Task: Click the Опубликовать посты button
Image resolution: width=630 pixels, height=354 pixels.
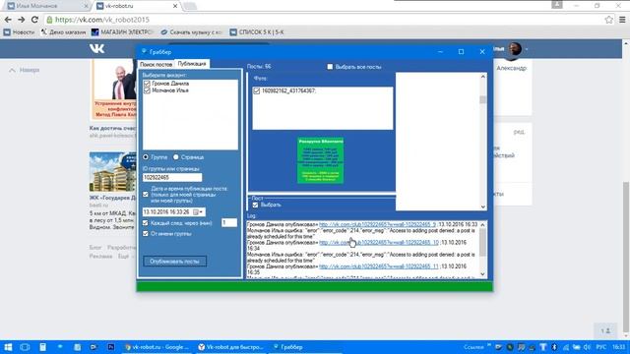Action: point(175,262)
